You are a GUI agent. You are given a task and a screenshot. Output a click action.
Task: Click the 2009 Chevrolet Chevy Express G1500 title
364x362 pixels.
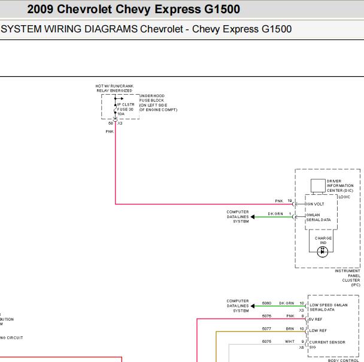tap(134, 10)
